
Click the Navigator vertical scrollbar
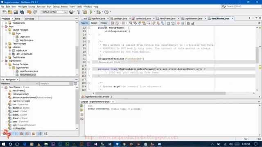tap(77, 107)
